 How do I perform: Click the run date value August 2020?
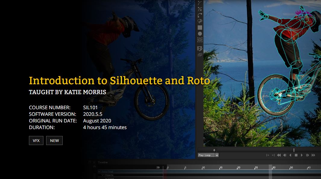(x=97, y=121)
